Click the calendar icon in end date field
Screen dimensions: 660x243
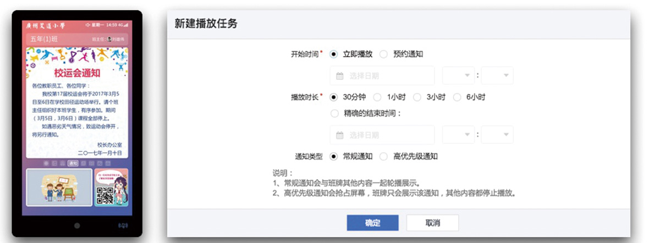click(x=340, y=135)
